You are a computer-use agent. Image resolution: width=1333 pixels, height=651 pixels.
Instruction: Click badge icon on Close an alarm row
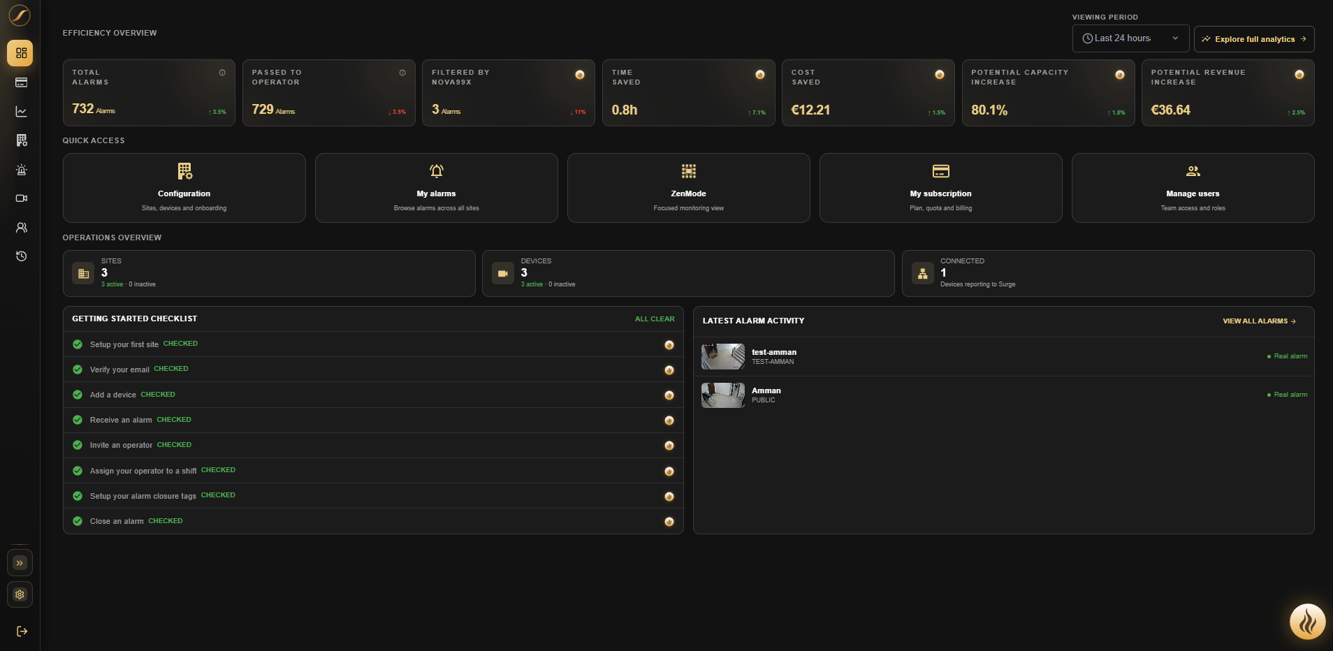click(669, 522)
